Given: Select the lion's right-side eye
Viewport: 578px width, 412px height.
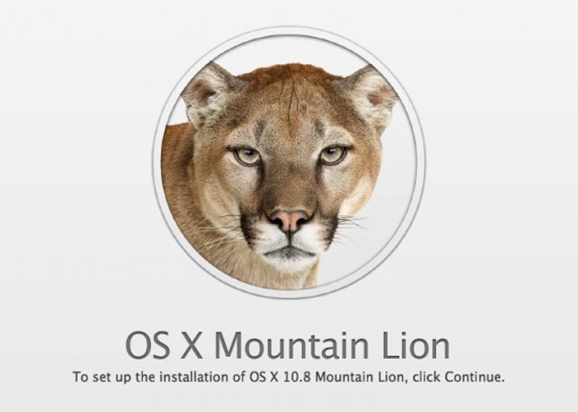Looking at the screenshot, I should 333,155.
